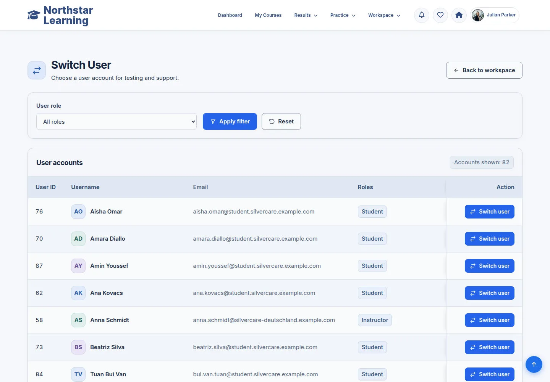Expand the Practice menu
The image size is (550, 382).
[x=343, y=15]
